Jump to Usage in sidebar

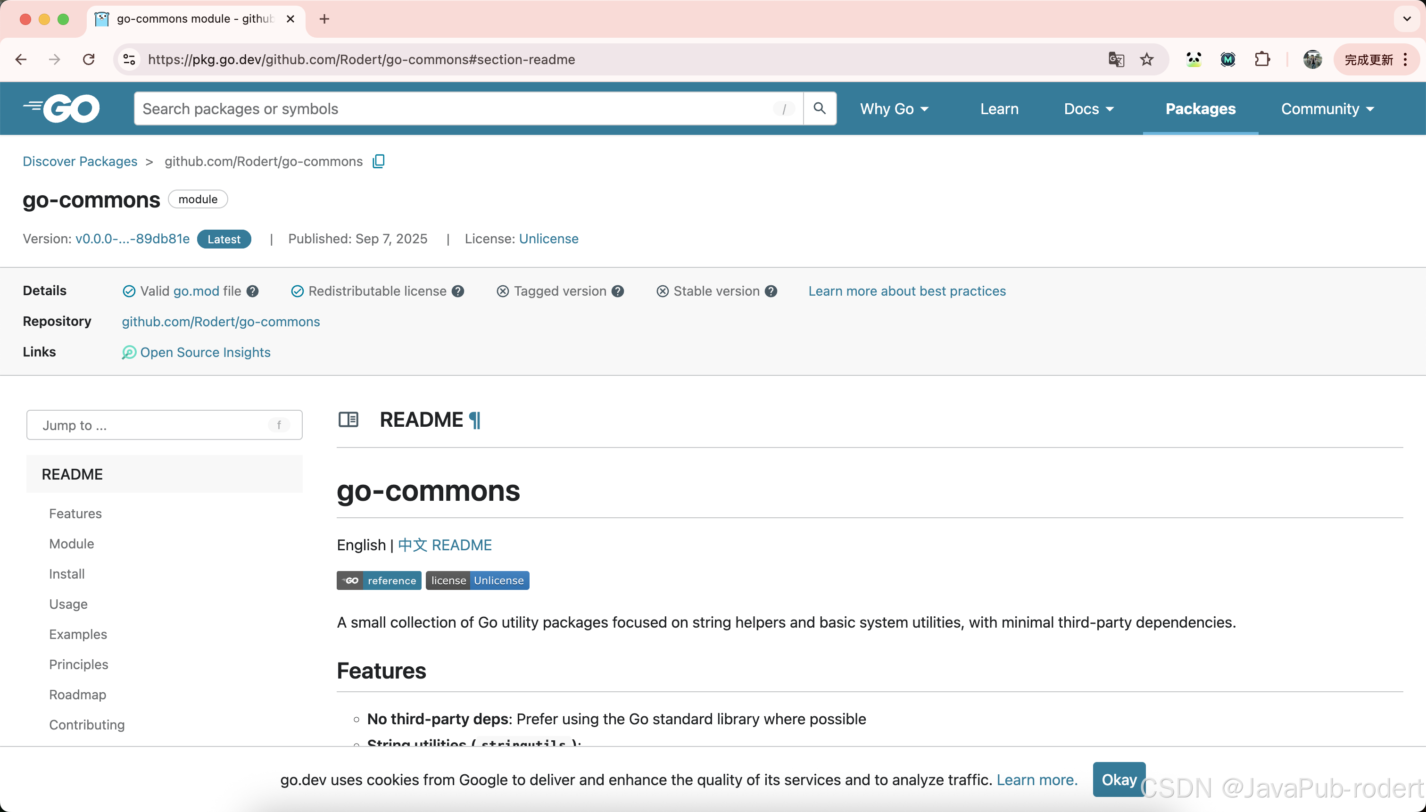(68, 604)
